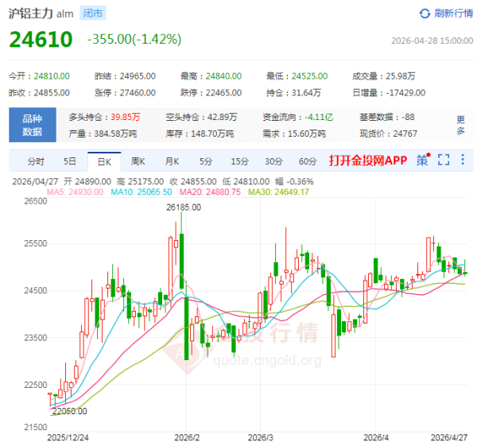Click the MA10: 25065.50 legend label
This screenshot has height=442, width=477.
point(142,192)
